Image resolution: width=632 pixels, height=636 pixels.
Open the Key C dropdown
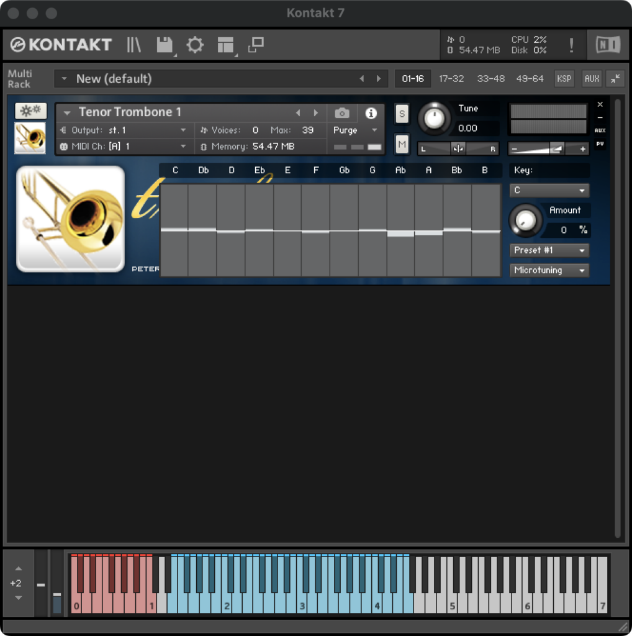tap(549, 190)
